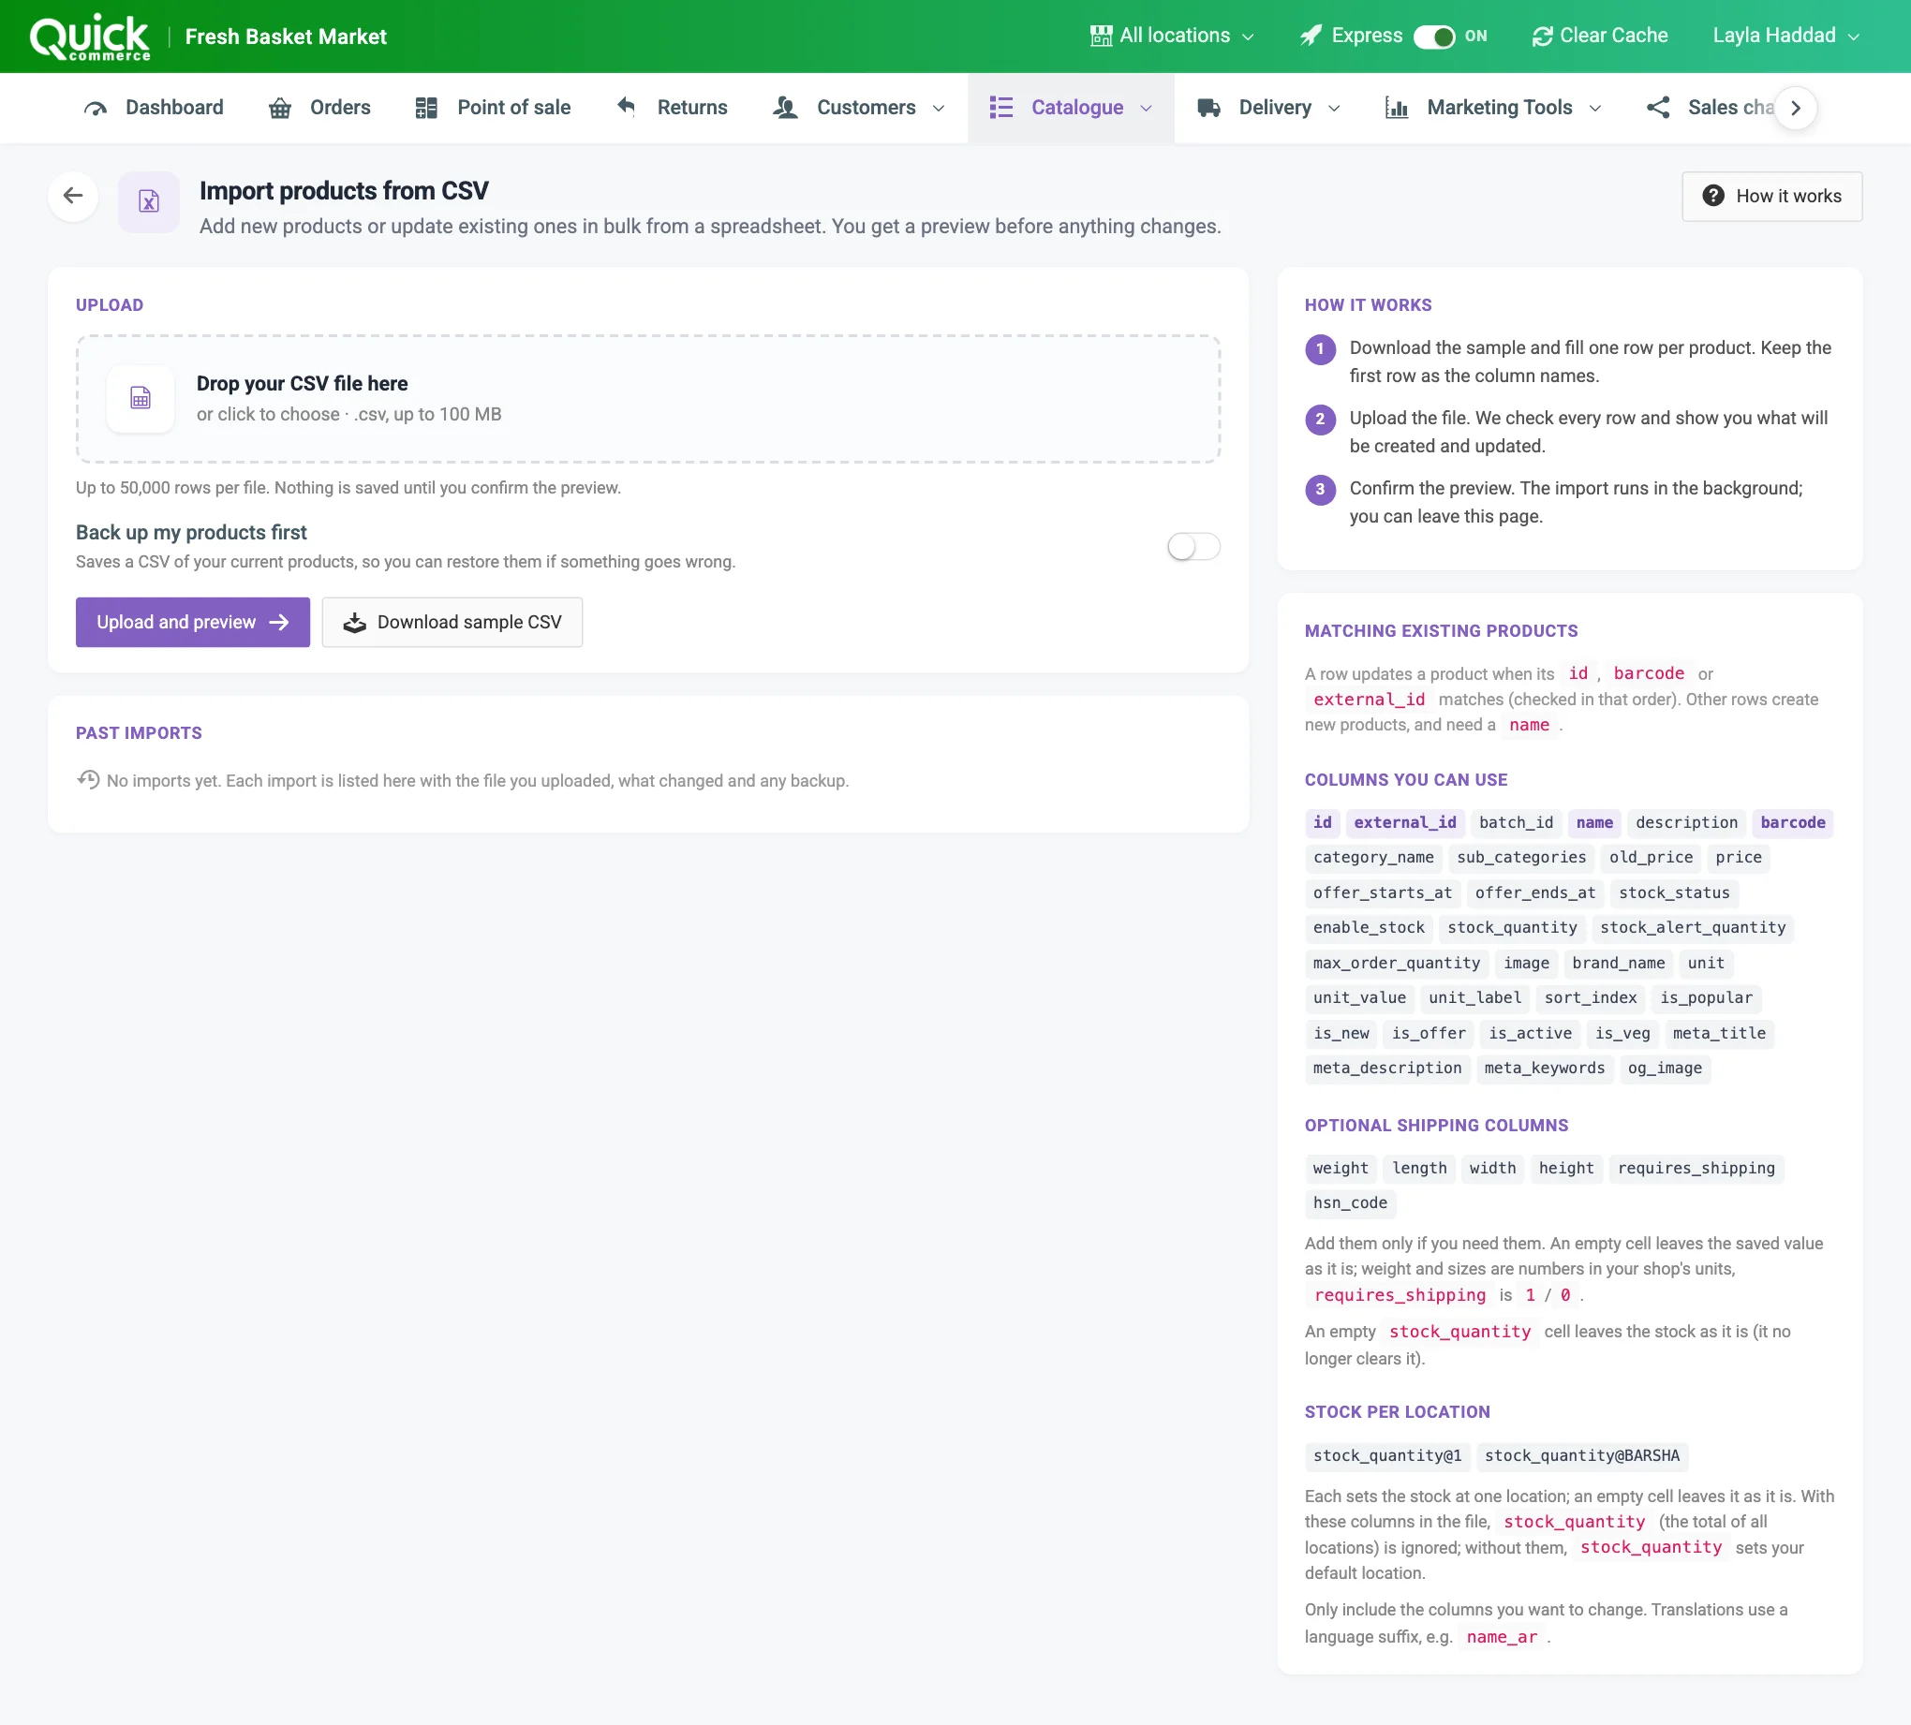The height and width of the screenshot is (1725, 1911).
Task: Click the sub_categories column tag
Action: coord(1520,858)
